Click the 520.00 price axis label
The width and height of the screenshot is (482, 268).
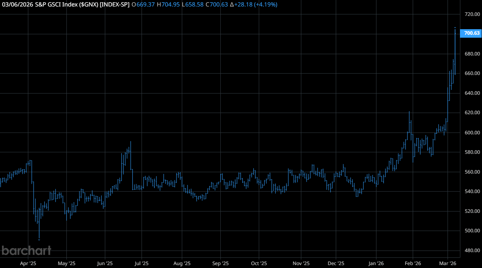[x=472, y=211]
